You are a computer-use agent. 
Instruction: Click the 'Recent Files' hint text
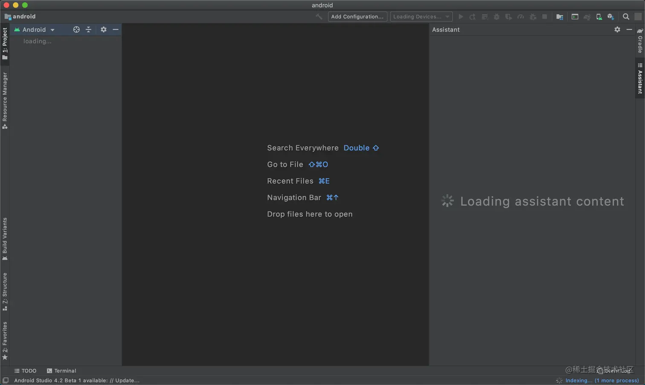290,181
